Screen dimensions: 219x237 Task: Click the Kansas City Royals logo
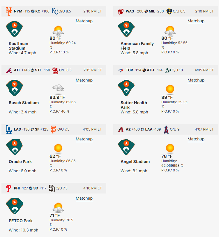pyautogui.click(x=55, y=11)
